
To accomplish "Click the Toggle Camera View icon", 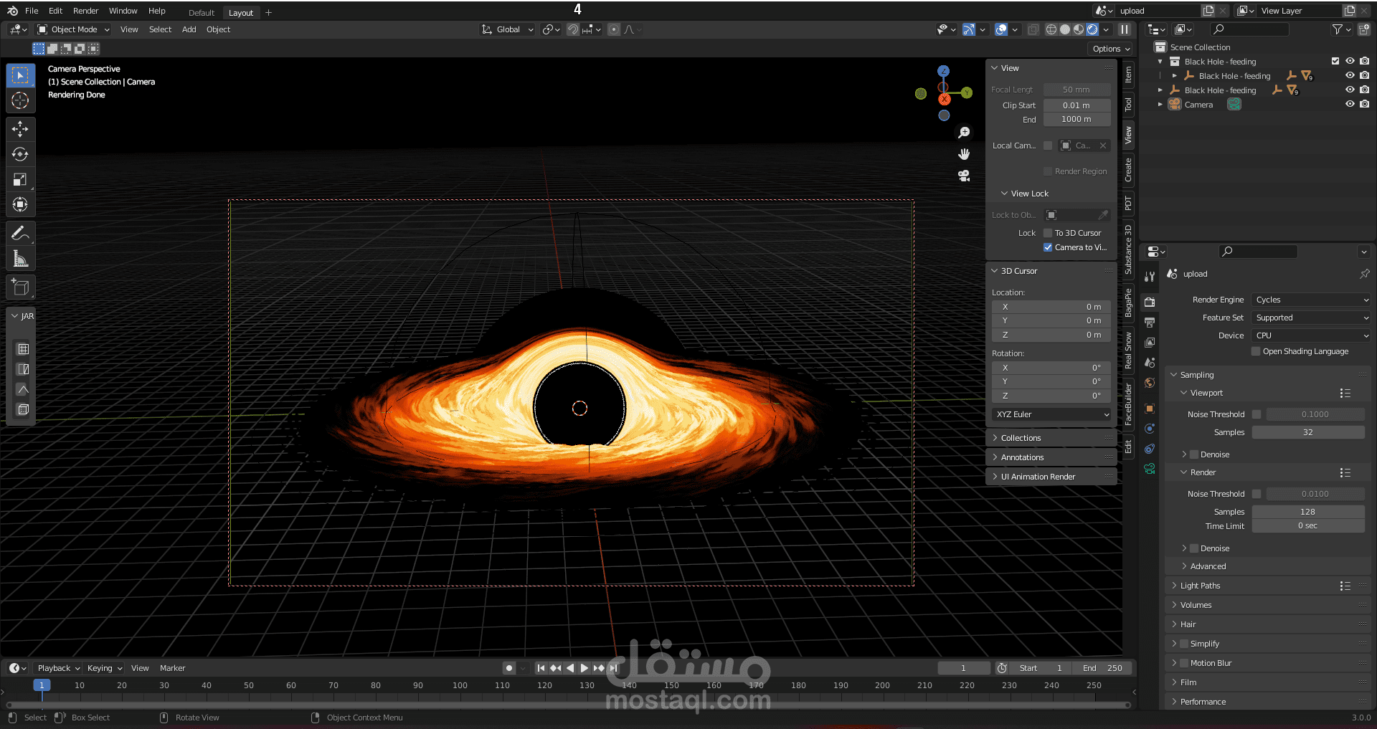I will point(964,176).
